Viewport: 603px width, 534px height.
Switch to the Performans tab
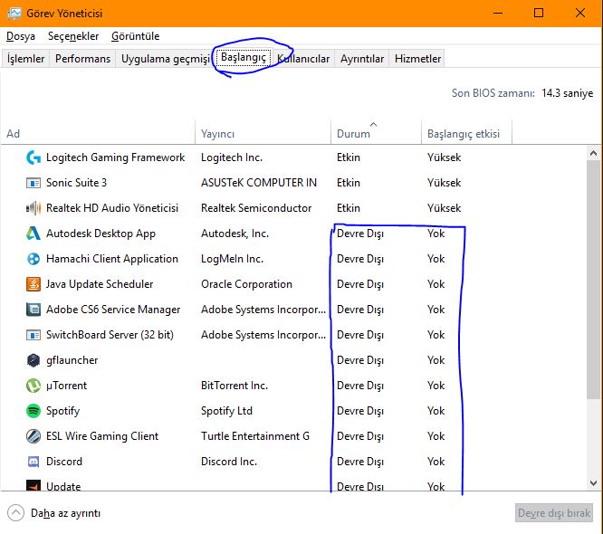[x=82, y=59]
